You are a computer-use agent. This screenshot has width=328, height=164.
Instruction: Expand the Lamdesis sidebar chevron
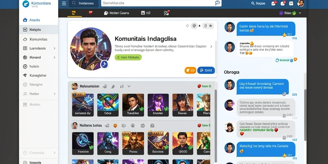(54, 48)
